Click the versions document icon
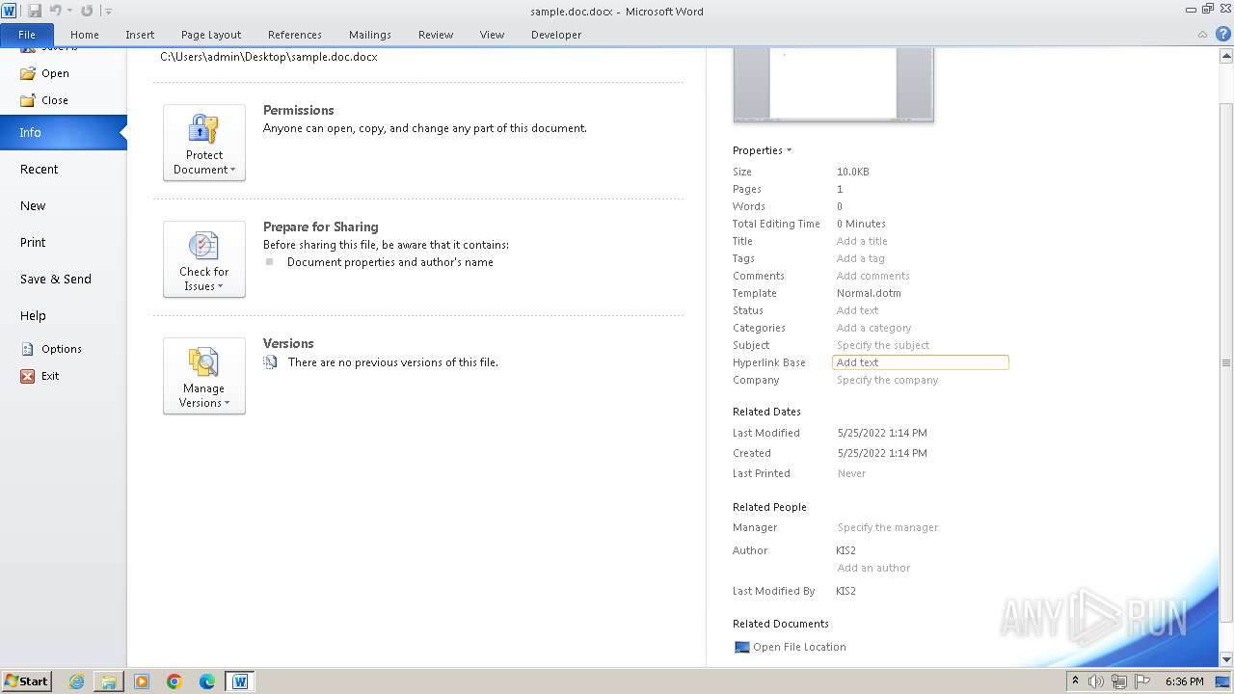 (270, 362)
